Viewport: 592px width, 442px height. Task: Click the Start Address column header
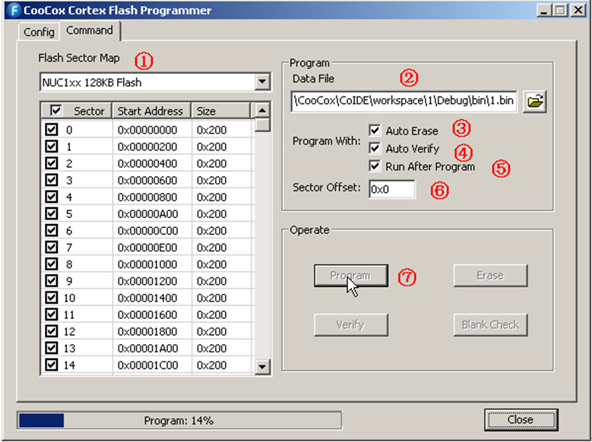point(151,111)
